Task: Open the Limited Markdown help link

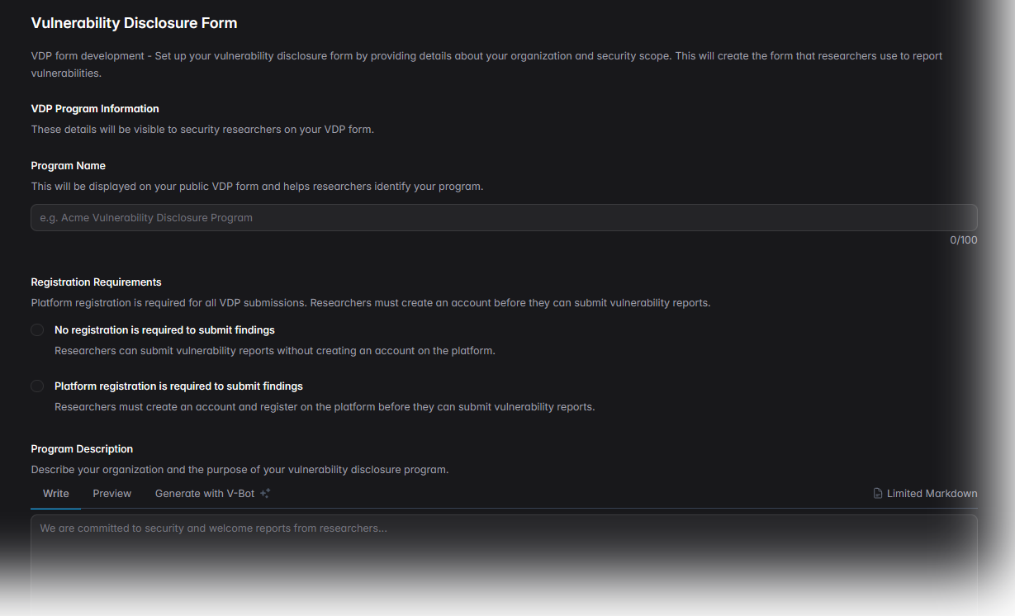Action: pyautogui.click(x=932, y=494)
